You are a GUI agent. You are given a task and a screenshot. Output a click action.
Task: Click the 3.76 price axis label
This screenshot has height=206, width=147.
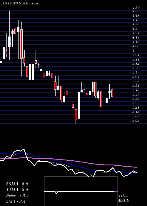point(136,68)
